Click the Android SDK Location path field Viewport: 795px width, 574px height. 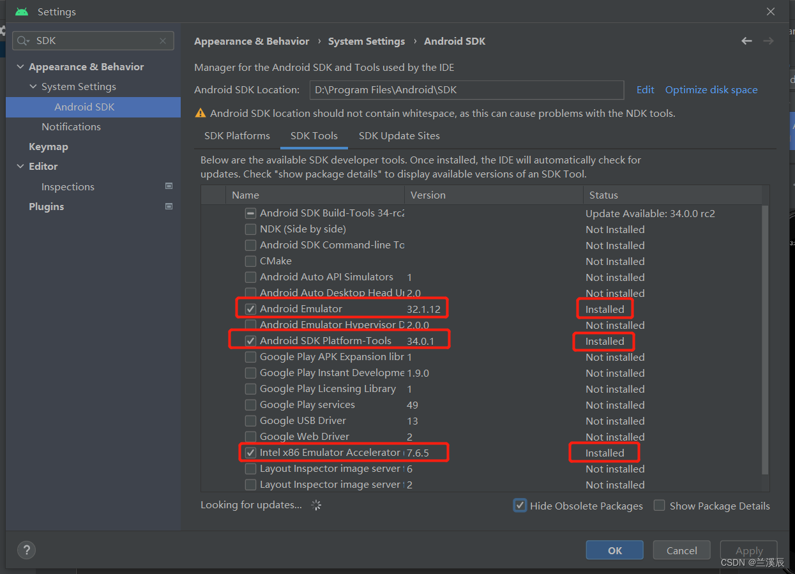pyautogui.click(x=467, y=90)
